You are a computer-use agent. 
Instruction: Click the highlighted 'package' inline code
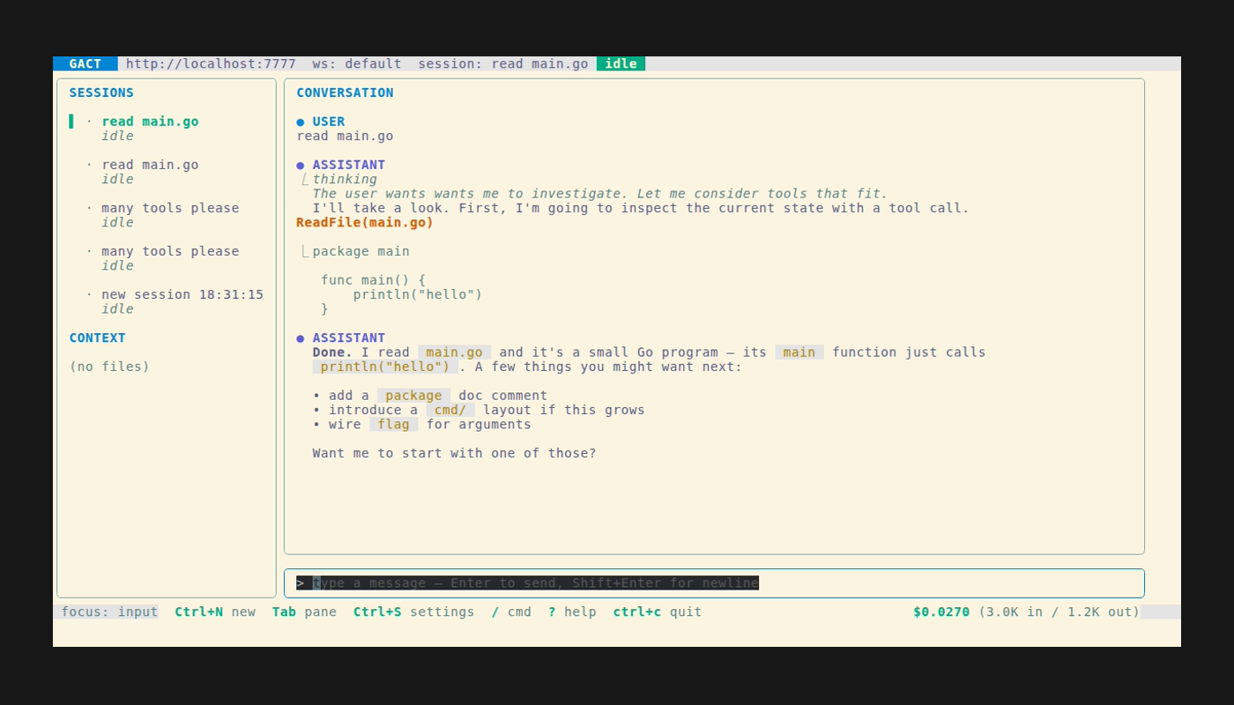[x=413, y=396]
